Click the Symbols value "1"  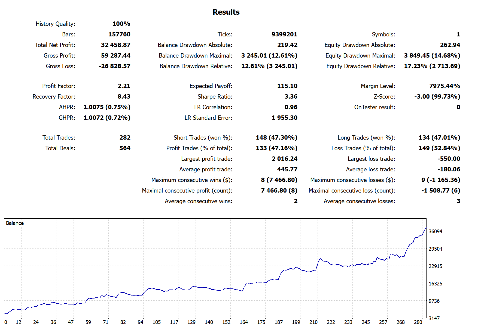pos(458,34)
